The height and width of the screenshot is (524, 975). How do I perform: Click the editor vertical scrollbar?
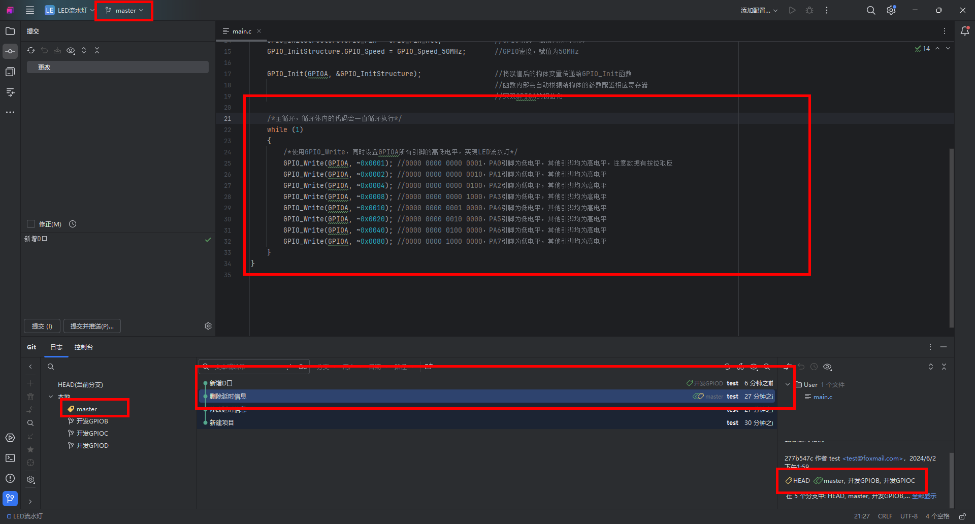point(951,238)
